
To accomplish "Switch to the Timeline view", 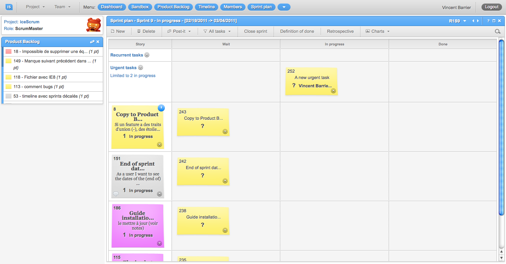I will click(206, 7).
